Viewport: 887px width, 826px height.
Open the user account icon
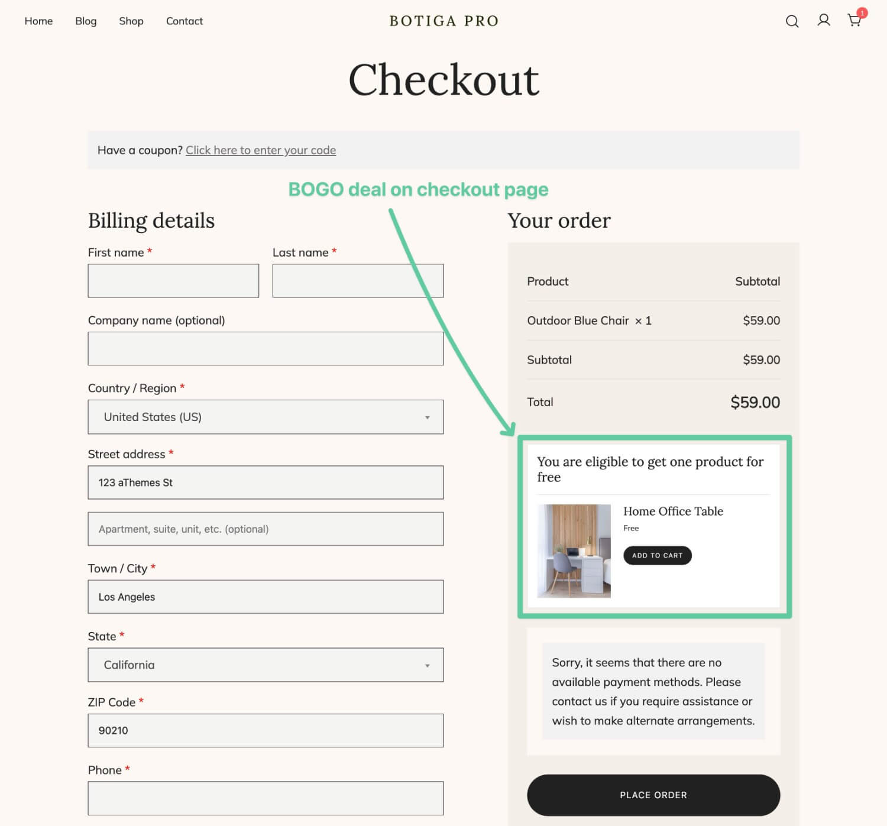[x=823, y=20]
